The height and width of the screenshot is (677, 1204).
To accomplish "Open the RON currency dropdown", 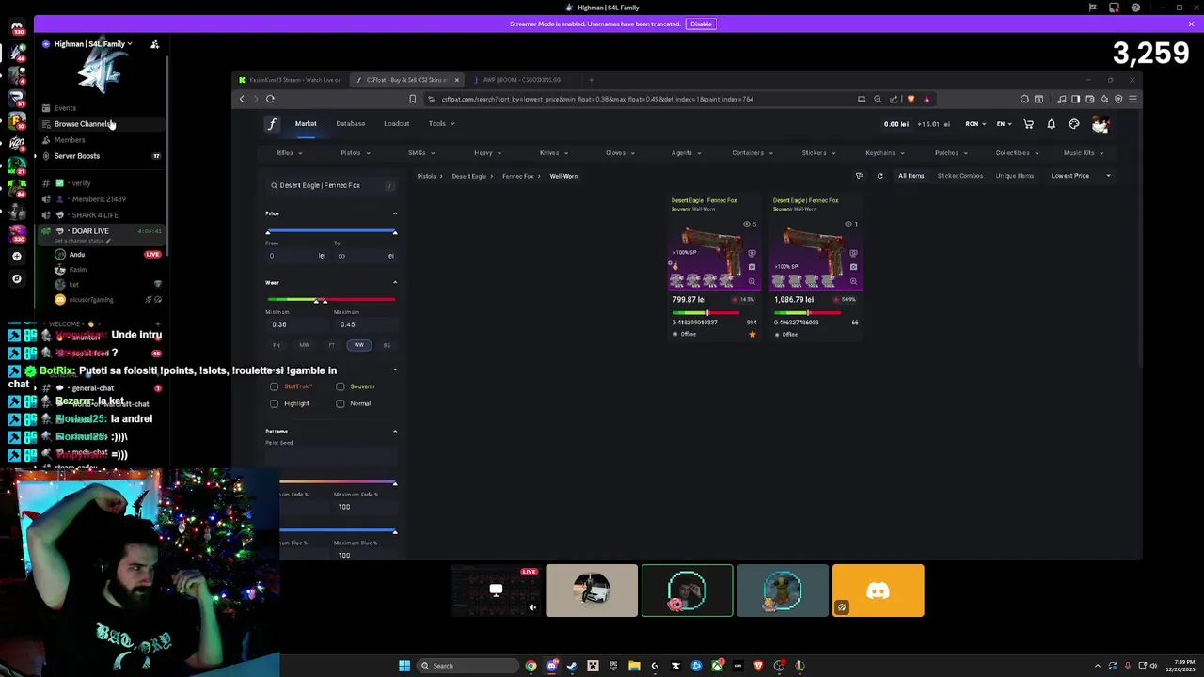I will [975, 124].
